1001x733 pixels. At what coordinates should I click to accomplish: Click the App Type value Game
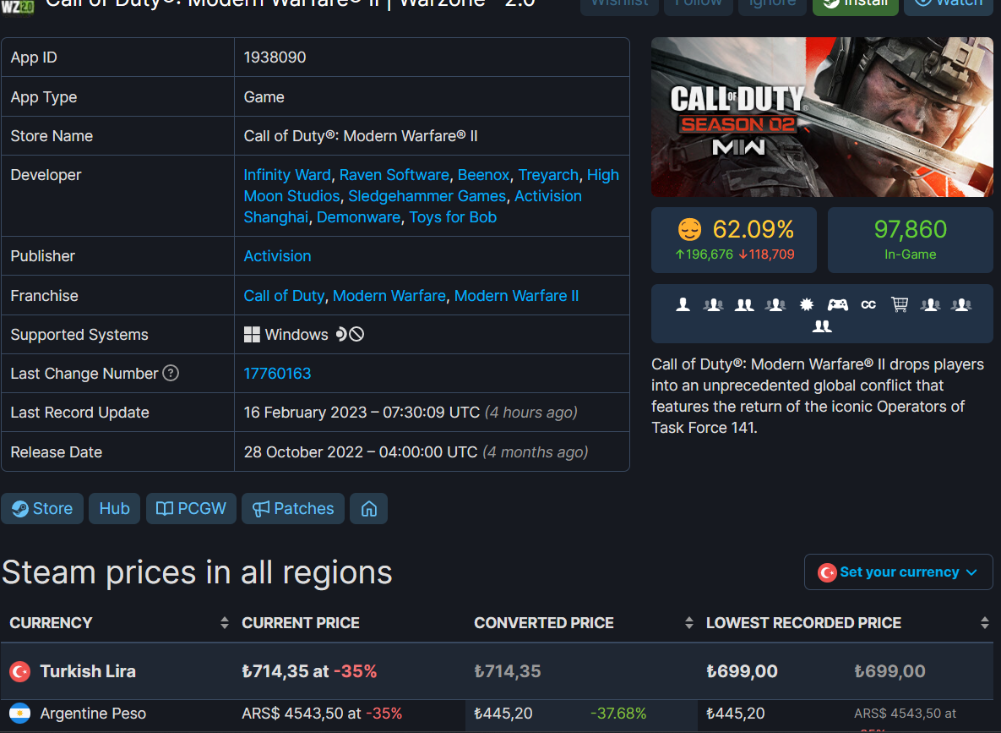point(264,97)
